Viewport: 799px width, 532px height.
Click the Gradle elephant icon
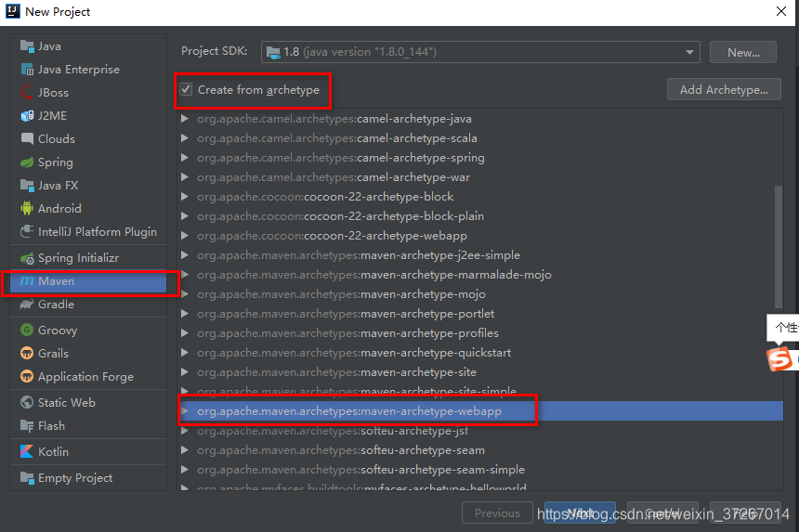tap(27, 305)
